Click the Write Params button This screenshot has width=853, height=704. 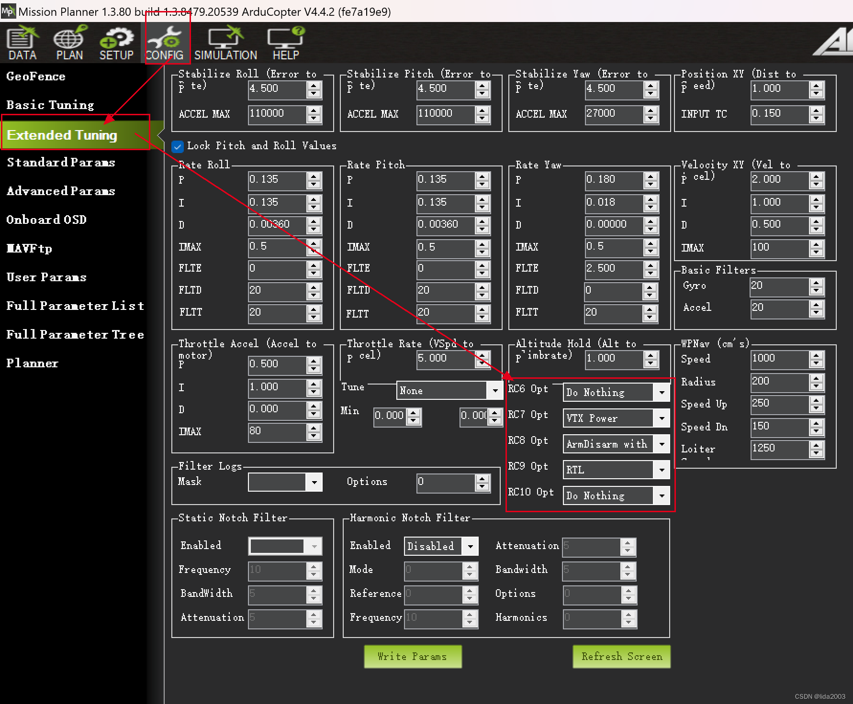coord(413,657)
